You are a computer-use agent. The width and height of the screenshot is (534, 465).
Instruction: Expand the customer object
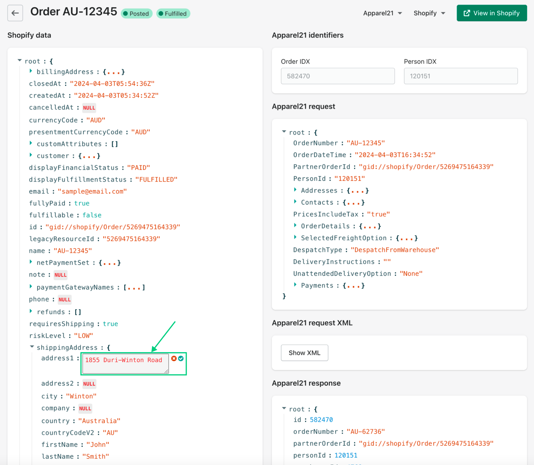pos(31,155)
